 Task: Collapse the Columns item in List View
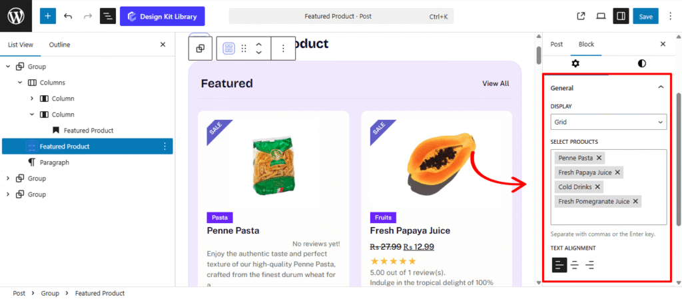(21, 83)
